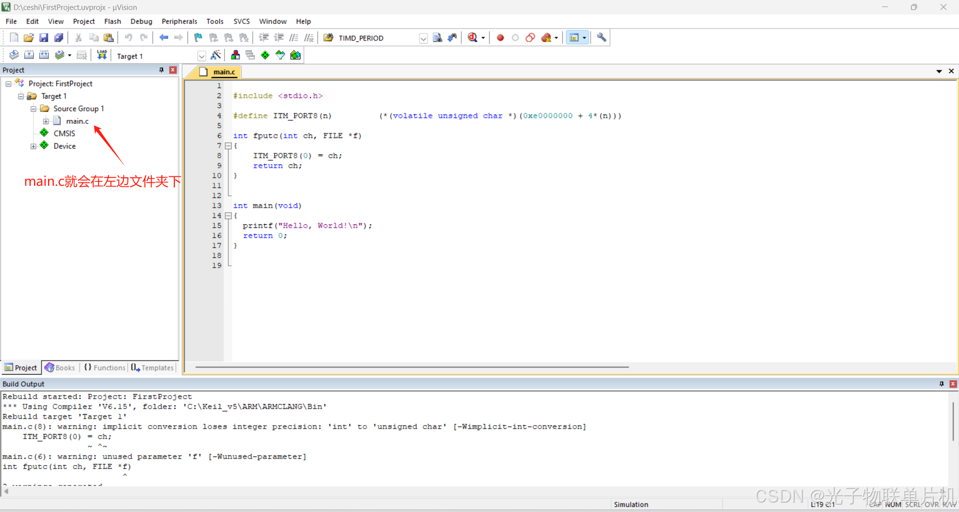Translate current file icon
This screenshot has height=512, width=959.
coord(14,55)
